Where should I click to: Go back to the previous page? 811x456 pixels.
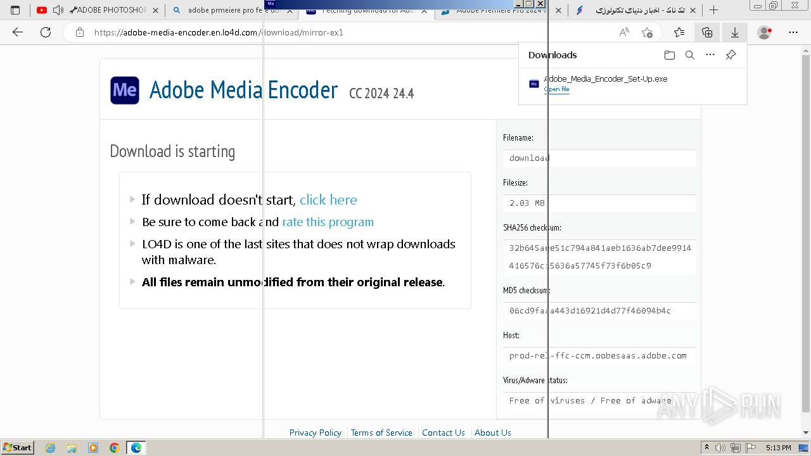pyautogui.click(x=18, y=32)
